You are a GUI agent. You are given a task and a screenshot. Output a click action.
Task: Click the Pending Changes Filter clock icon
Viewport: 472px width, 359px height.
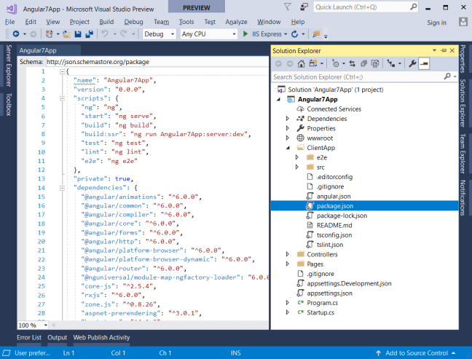coord(335,63)
